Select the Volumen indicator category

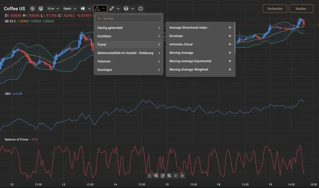pyautogui.click(x=128, y=61)
